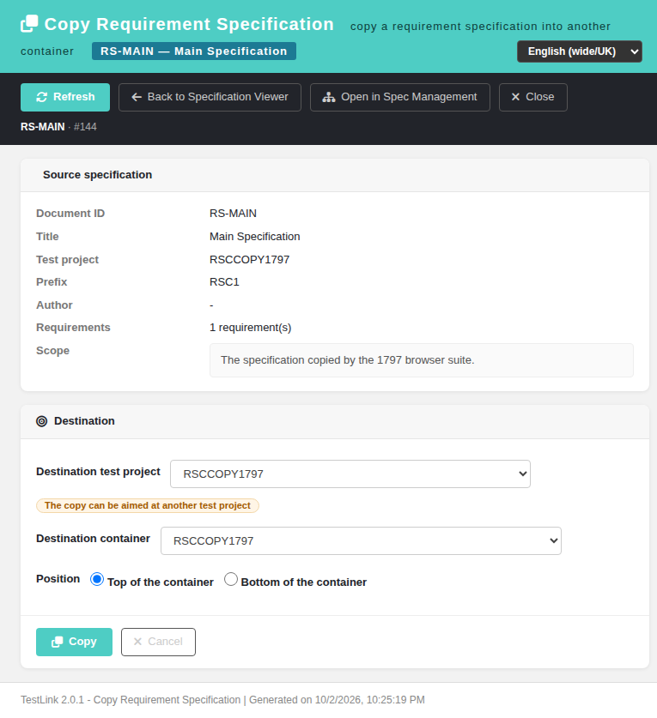This screenshot has width=657, height=718.
Task: Click the 'copy can be aimed at another test project' notice
Action: point(148,505)
